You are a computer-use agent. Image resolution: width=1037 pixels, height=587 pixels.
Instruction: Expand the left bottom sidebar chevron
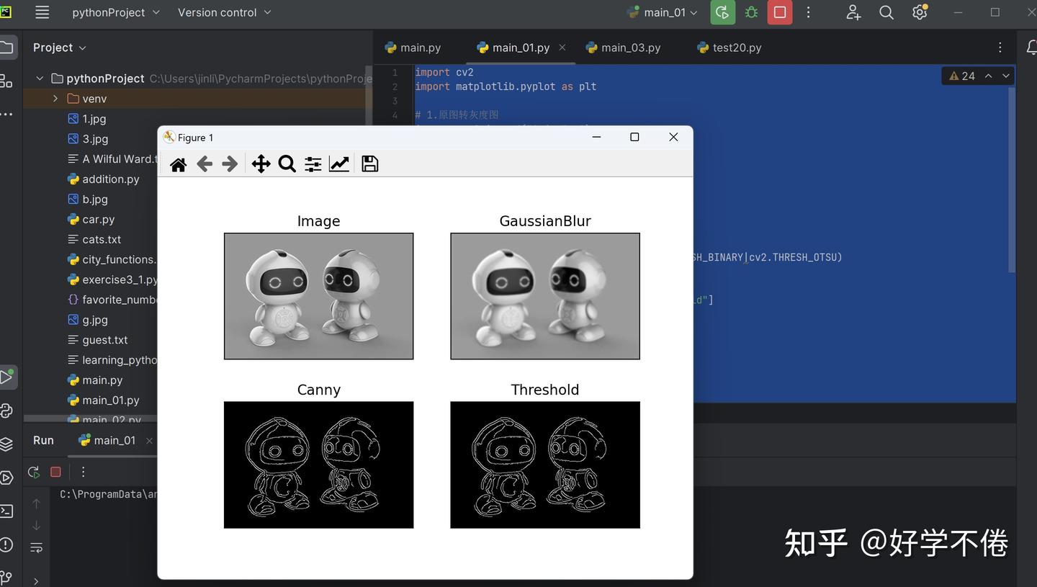point(36,581)
